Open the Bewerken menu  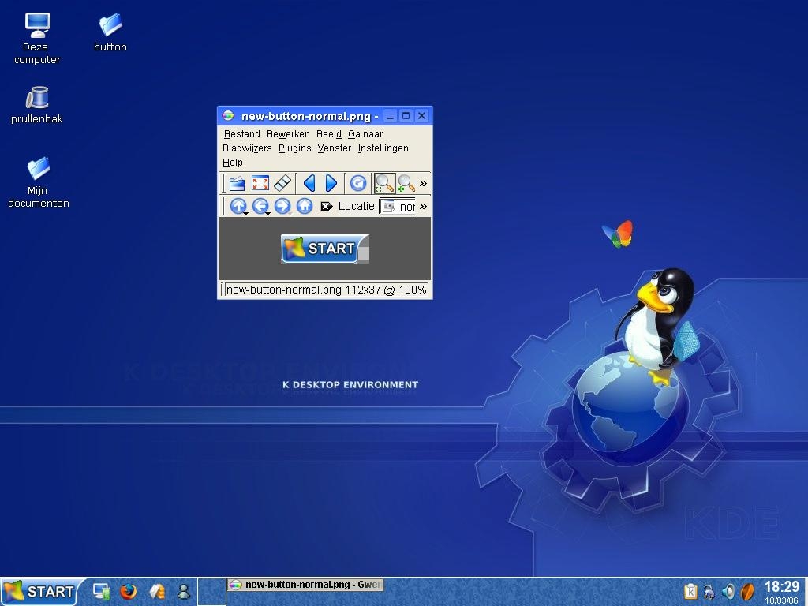tap(288, 134)
